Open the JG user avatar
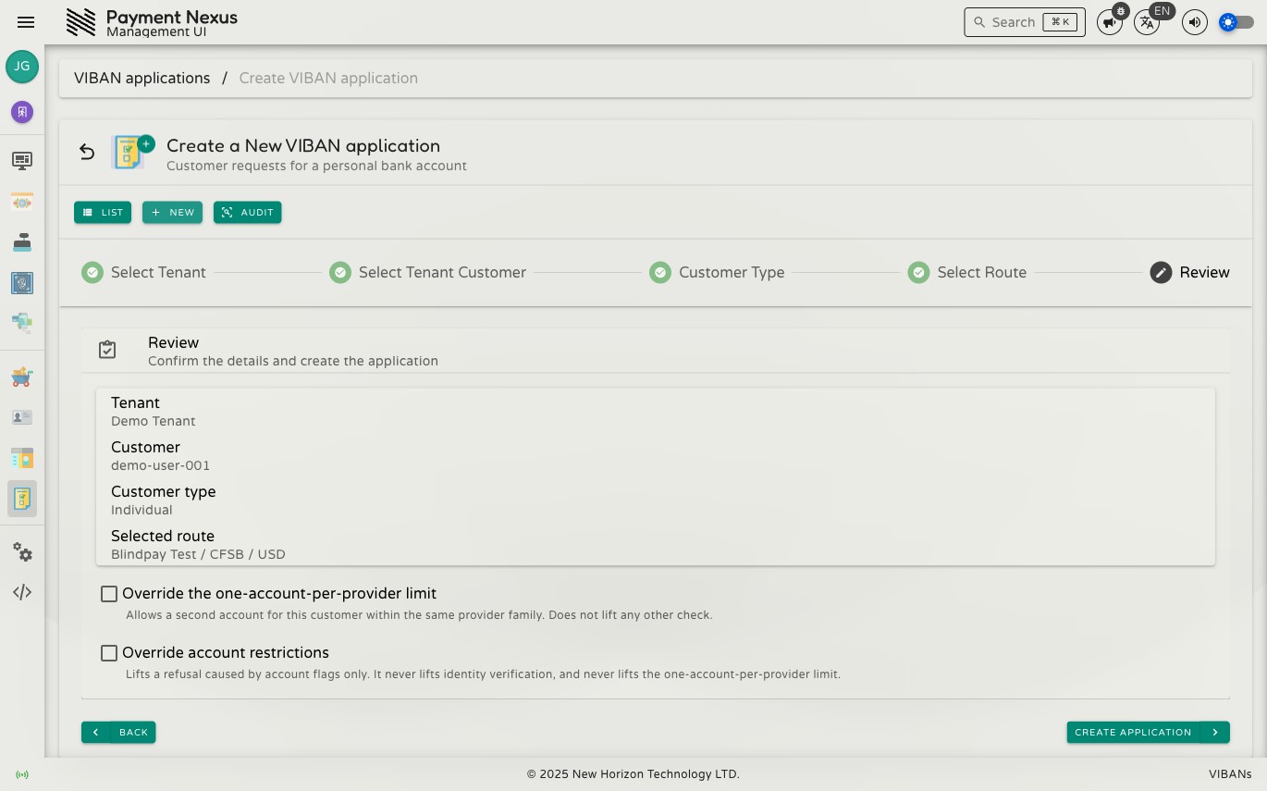 point(22,67)
